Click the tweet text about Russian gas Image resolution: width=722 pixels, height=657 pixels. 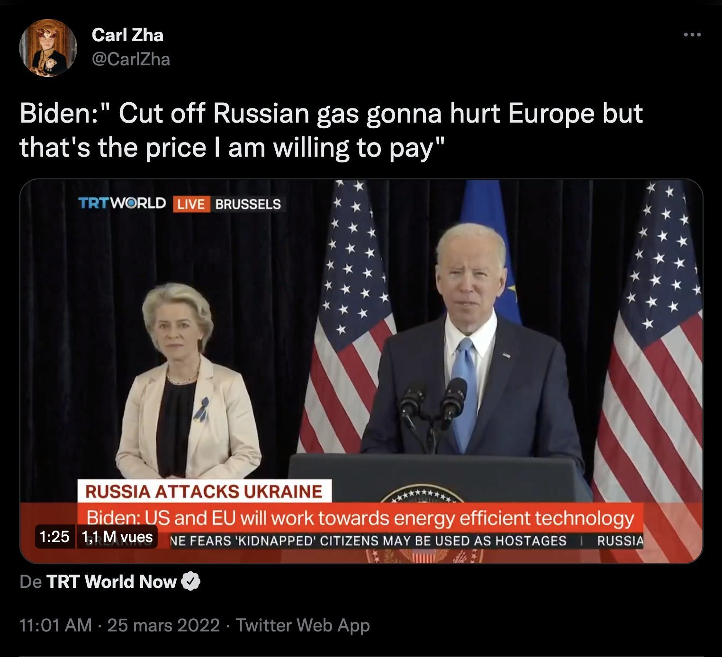pyautogui.click(x=331, y=130)
